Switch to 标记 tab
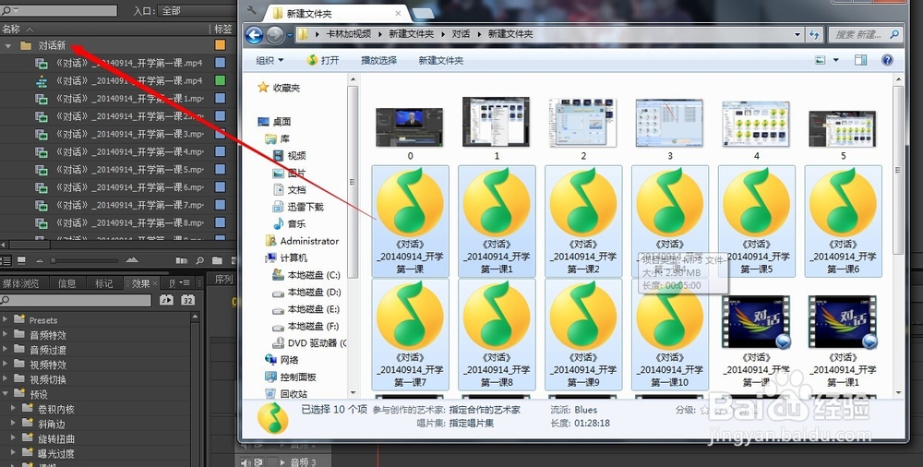 tap(103, 283)
